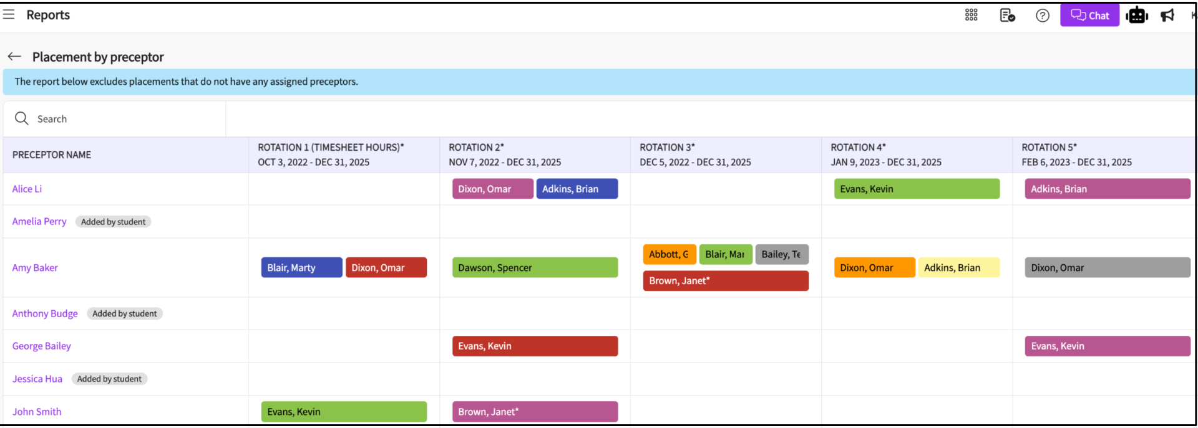Select the Rotation 4 column header
This screenshot has width=1198, height=428.
click(885, 155)
